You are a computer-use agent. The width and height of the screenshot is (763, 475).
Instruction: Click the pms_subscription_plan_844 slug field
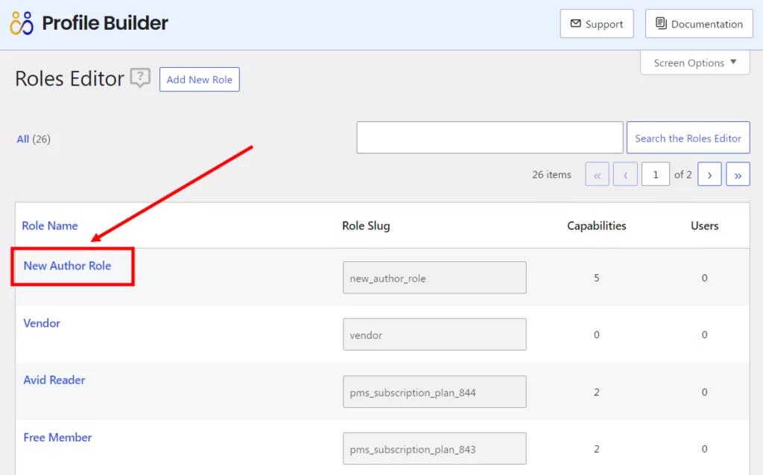[434, 392]
